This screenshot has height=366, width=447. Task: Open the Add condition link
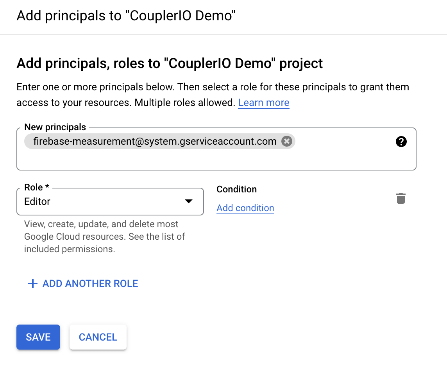[245, 208]
